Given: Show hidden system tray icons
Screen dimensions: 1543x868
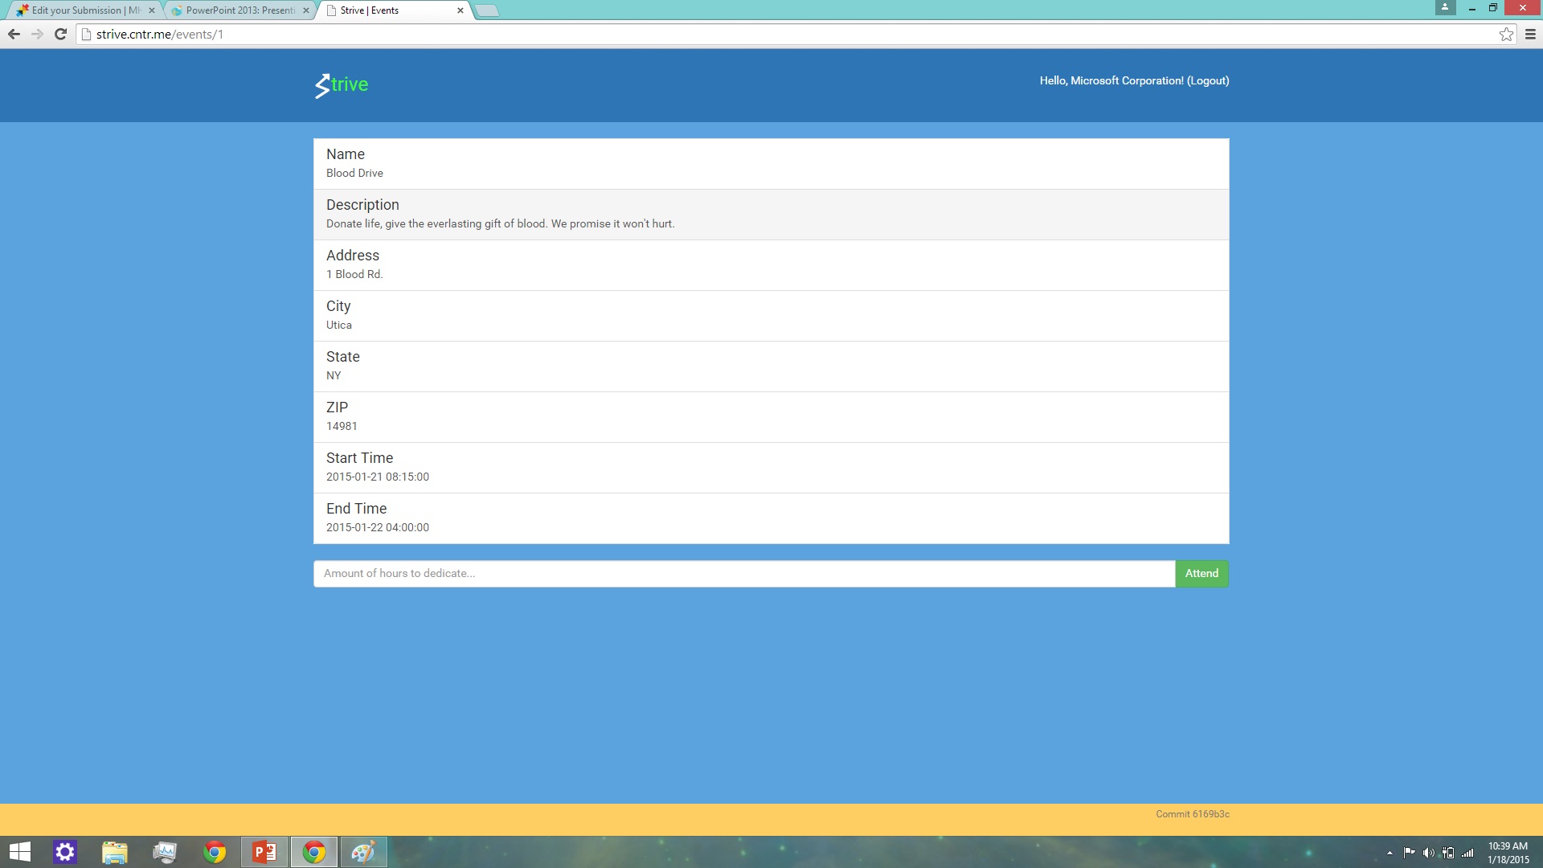Looking at the screenshot, I should coord(1390,853).
